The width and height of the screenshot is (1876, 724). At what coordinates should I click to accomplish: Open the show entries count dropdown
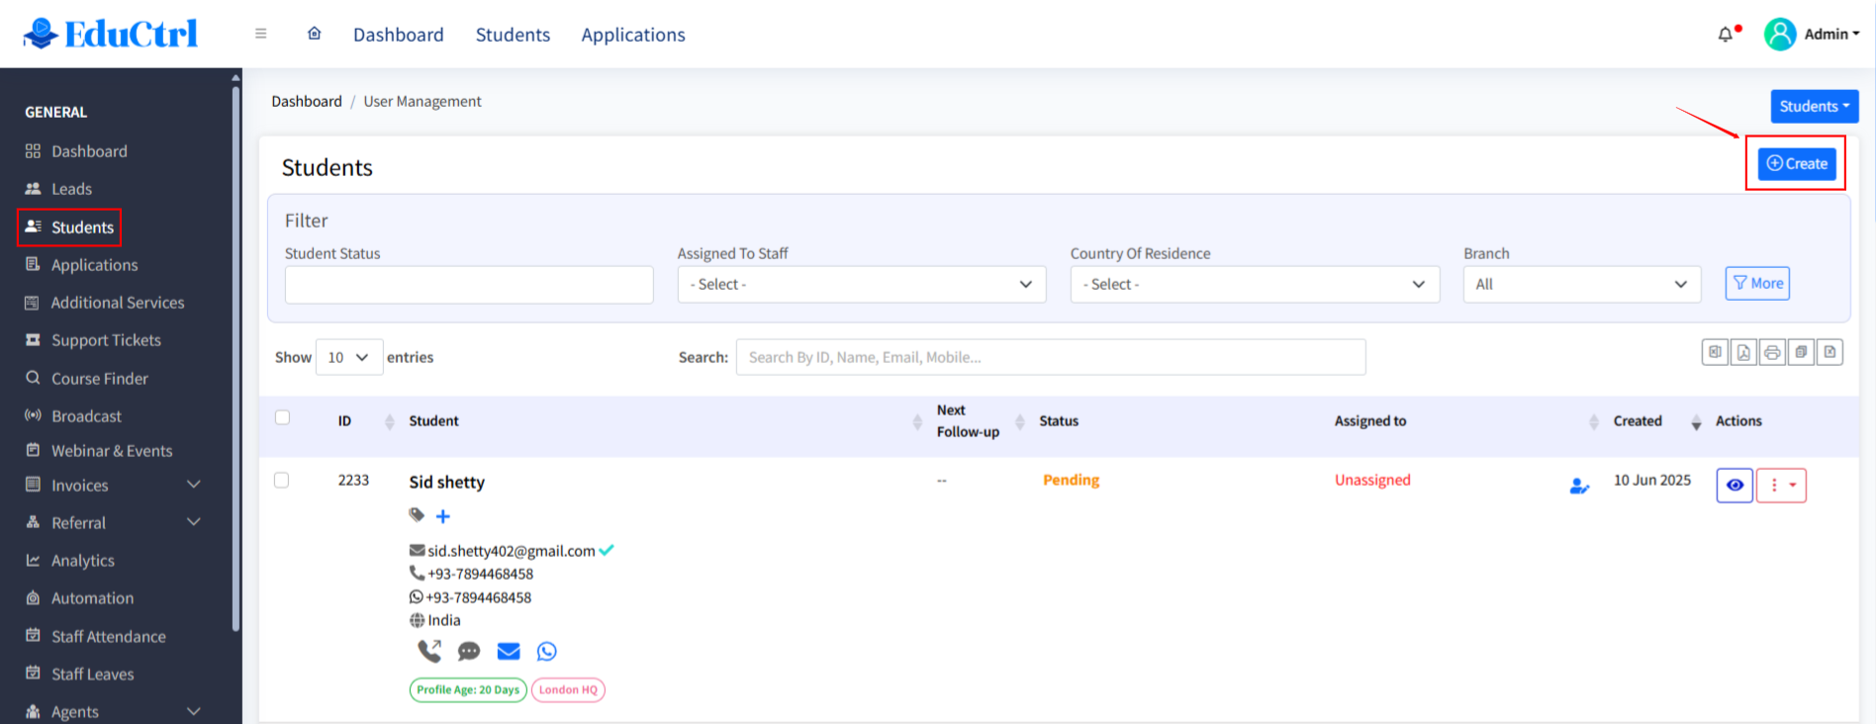pyautogui.click(x=348, y=358)
